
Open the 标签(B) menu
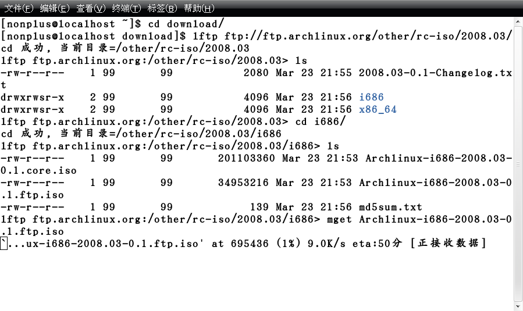pyautogui.click(x=162, y=8)
